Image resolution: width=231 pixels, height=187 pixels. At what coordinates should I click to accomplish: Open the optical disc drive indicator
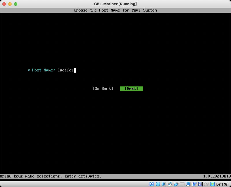(158, 184)
